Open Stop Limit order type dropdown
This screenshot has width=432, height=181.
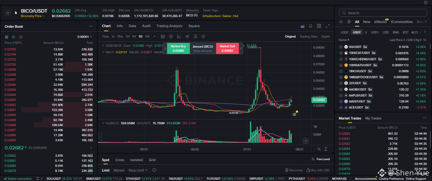pyautogui.click(x=138, y=170)
